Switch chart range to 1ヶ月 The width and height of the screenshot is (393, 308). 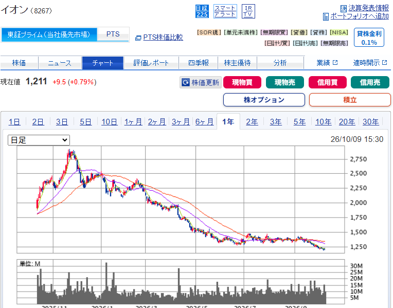pyautogui.click(x=133, y=122)
